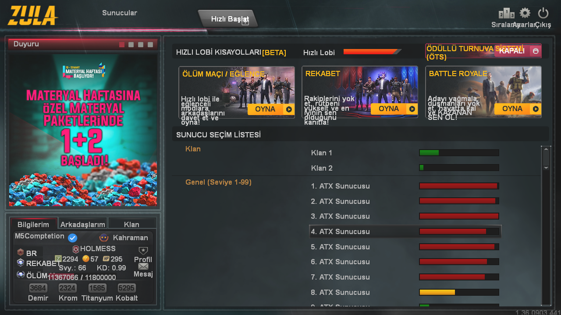Click the ZULA logo
This screenshot has width=561, height=315.
[x=32, y=16]
